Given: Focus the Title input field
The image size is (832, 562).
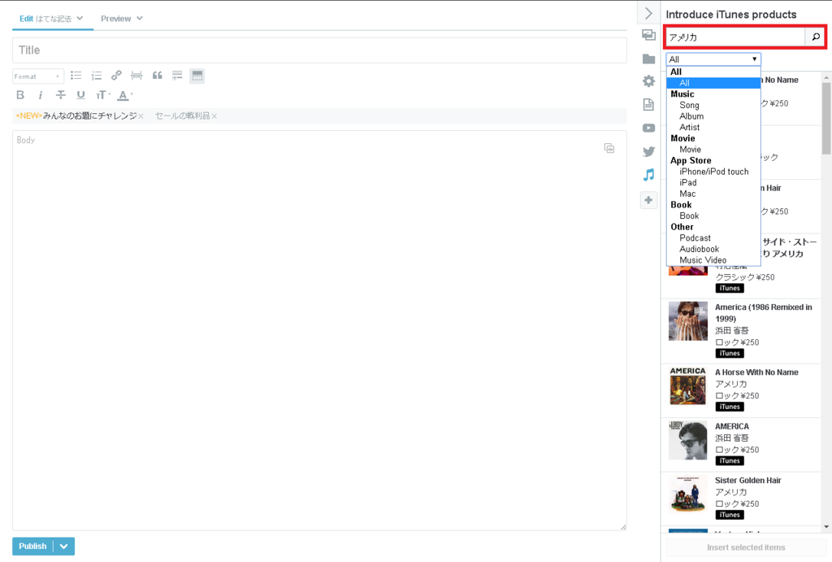Looking at the screenshot, I should 319,50.
